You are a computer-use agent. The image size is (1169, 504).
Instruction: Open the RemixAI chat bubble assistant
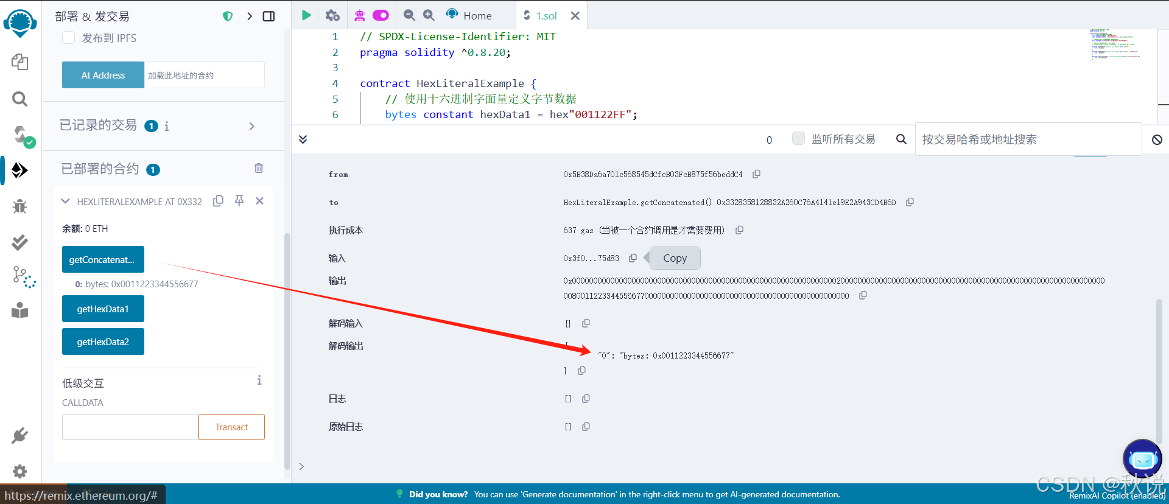click(x=1142, y=459)
